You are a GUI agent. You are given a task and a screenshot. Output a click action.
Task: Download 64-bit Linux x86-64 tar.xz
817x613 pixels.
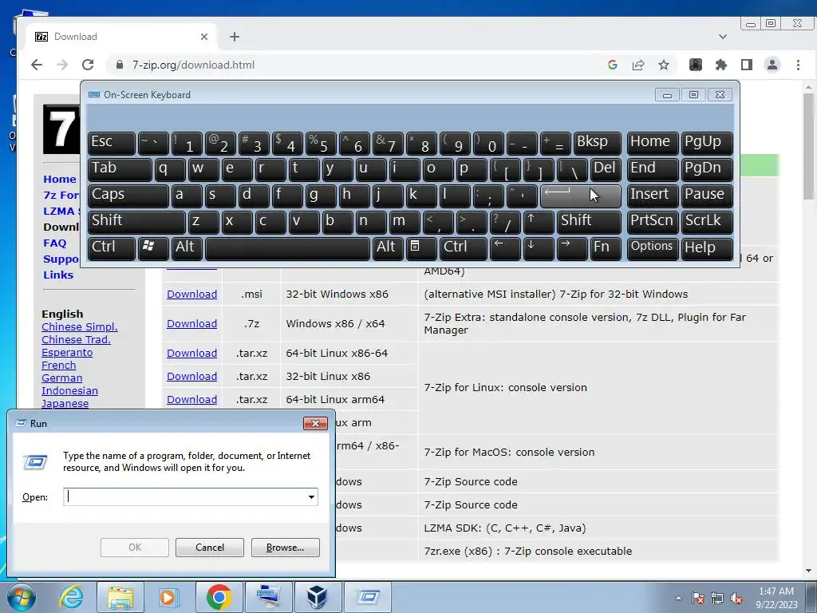tap(191, 353)
